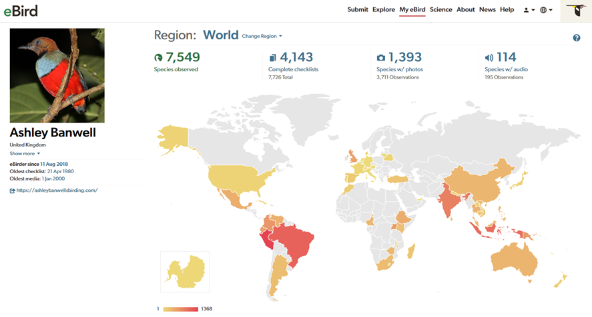Screen dimensions: 592x317
Task: Open the language globe dropdown
Action: (546, 10)
